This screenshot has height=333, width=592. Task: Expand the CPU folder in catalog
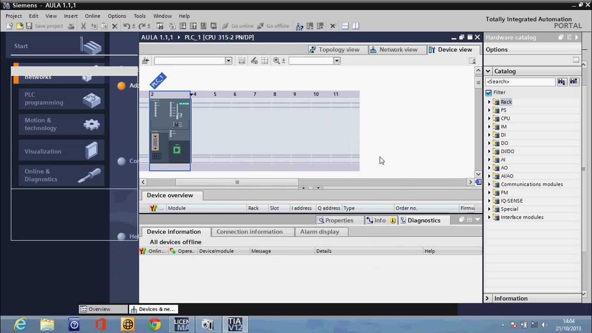[489, 118]
